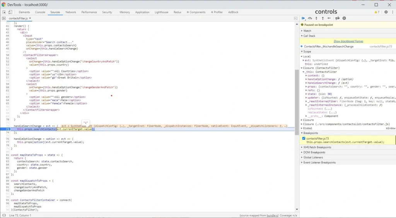
Task: Toggle breakpoint on line number 52
Action: pyautogui.click(x=7, y=62)
